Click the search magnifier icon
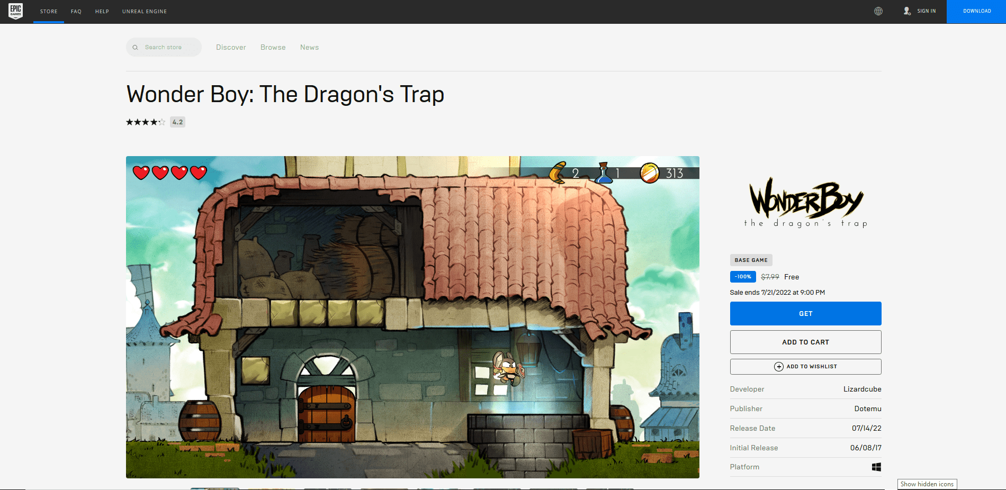 [x=135, y=48]
